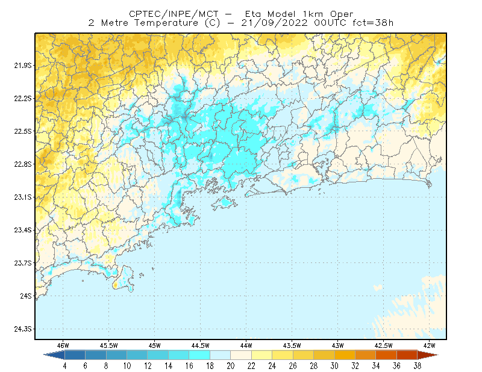Click the CPTEC/INPE/MCT title text
The width and height of the screenshot is (482, 372).
pyautogui.click(x=174, y=14)
